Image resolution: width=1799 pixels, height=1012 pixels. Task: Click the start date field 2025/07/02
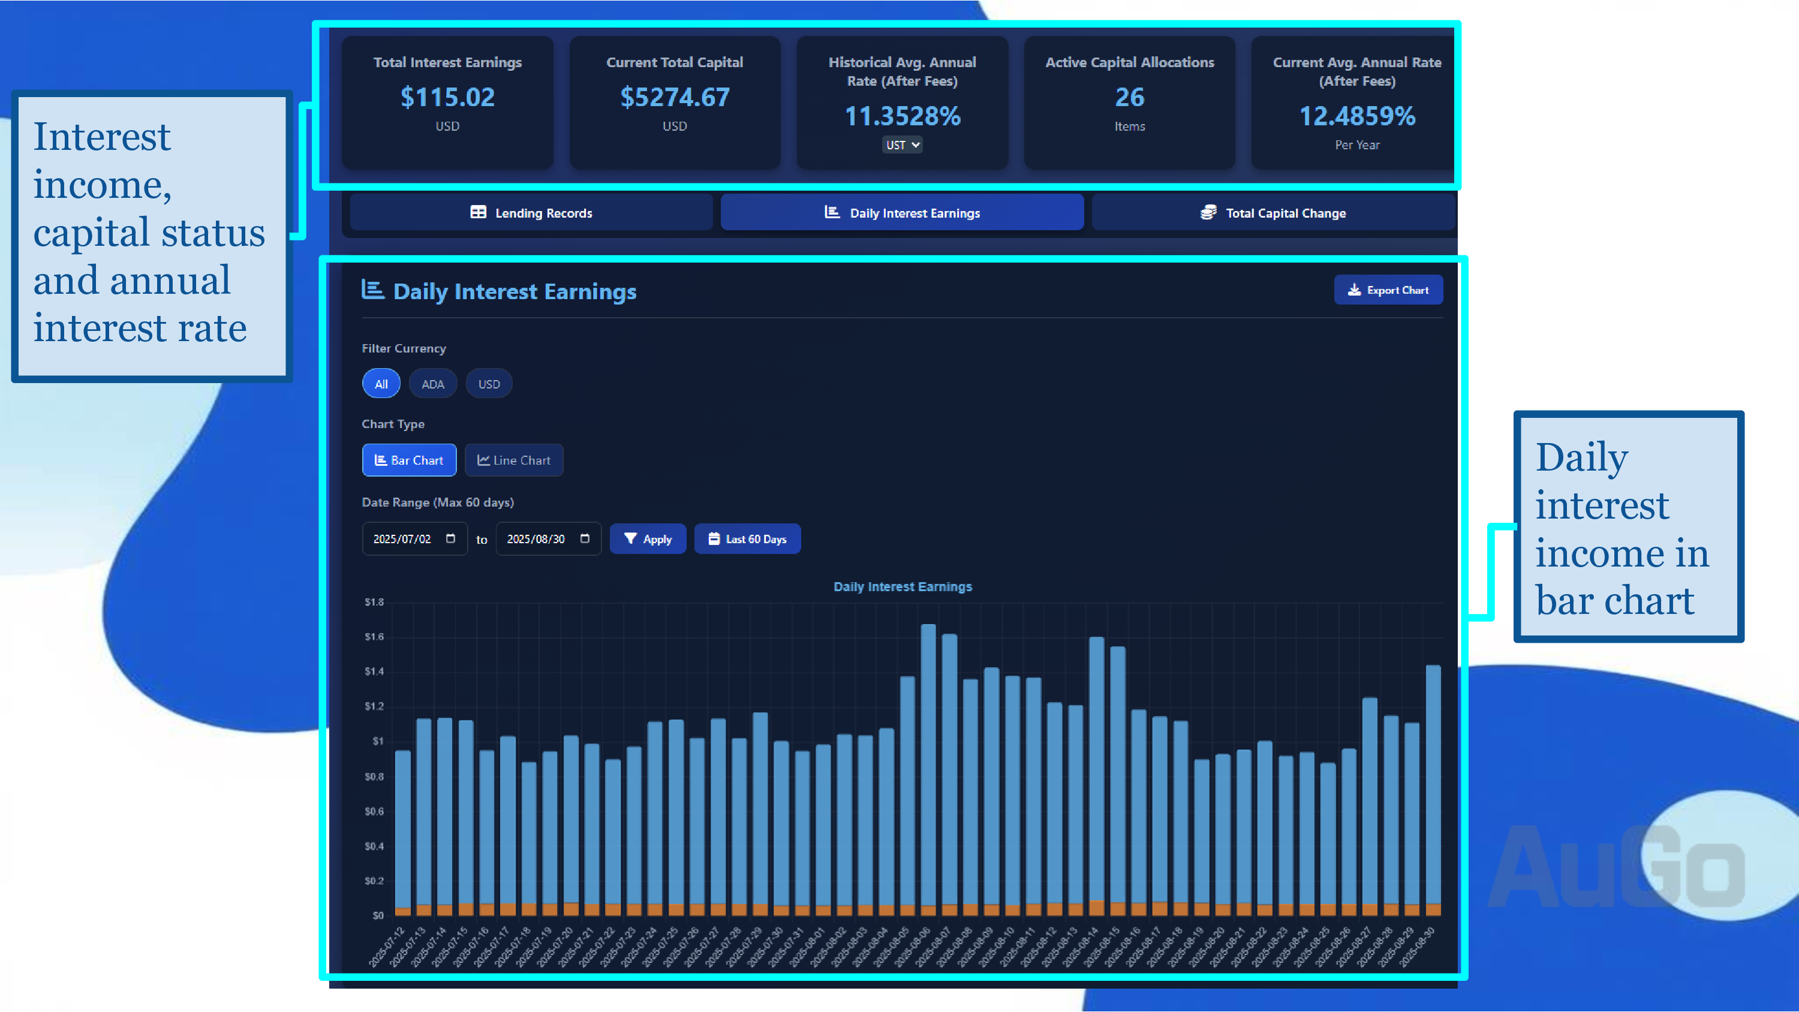click(415, 538)
